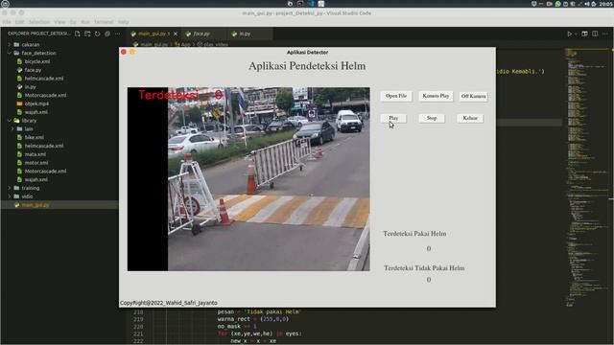Open face.py in the Explorer tree
The height and width of the screenshot is (345, 614).
[x=33, y=70]
